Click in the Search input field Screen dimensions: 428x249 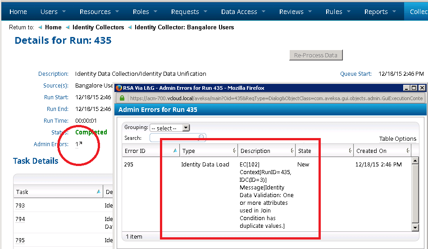pyautogui.click(x=174, y=138)
